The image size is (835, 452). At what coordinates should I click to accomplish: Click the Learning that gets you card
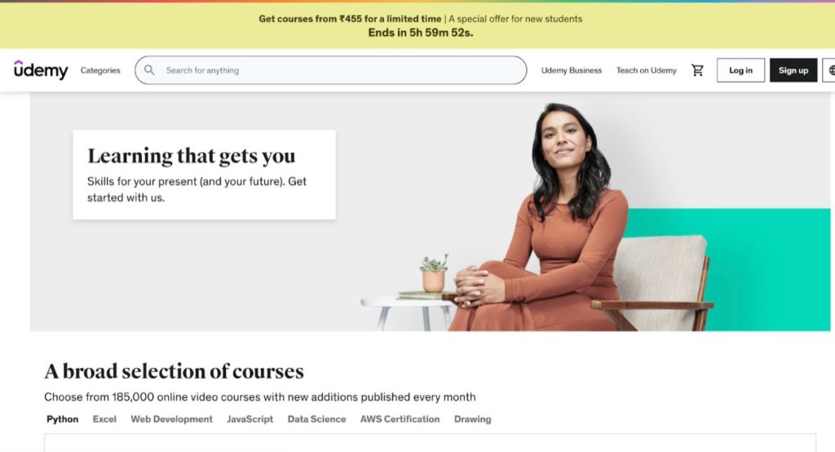point(204,175)
